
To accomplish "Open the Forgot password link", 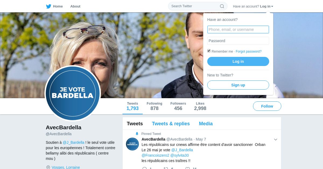I will click(x=248, y=52).
